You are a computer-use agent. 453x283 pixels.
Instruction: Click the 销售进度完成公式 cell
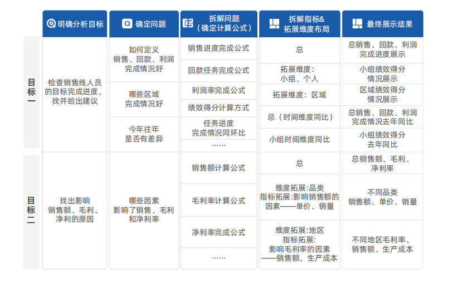(219, 48)
